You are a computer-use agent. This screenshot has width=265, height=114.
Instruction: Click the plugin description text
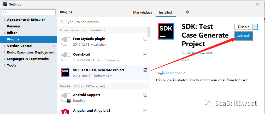202,80
